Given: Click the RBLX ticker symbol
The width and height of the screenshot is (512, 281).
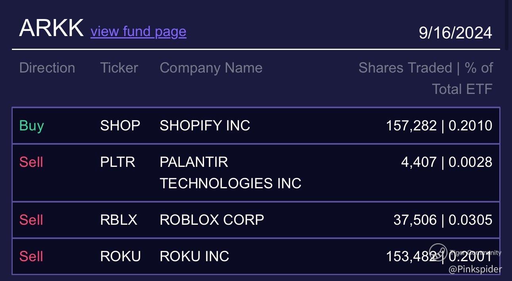Looking at the screenshot, I should pos(119,220).
